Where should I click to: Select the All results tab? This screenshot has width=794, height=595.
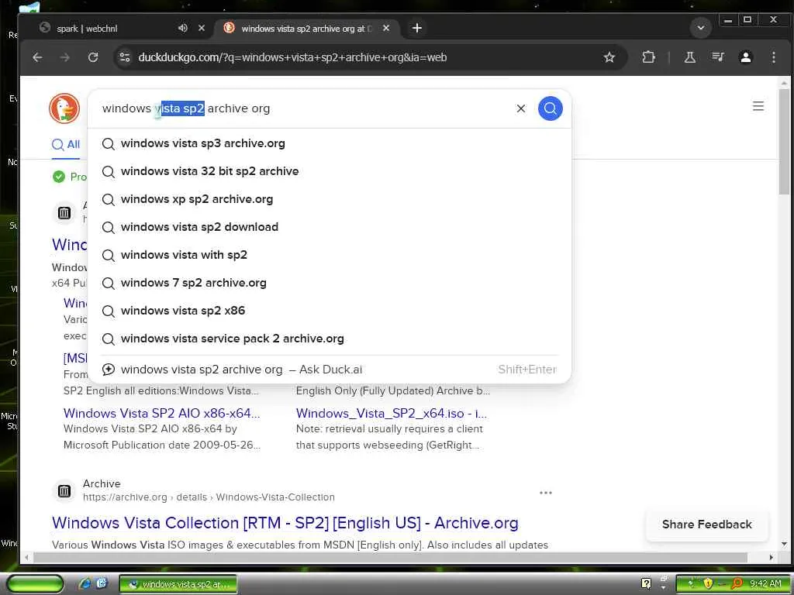tap(66, 145)
